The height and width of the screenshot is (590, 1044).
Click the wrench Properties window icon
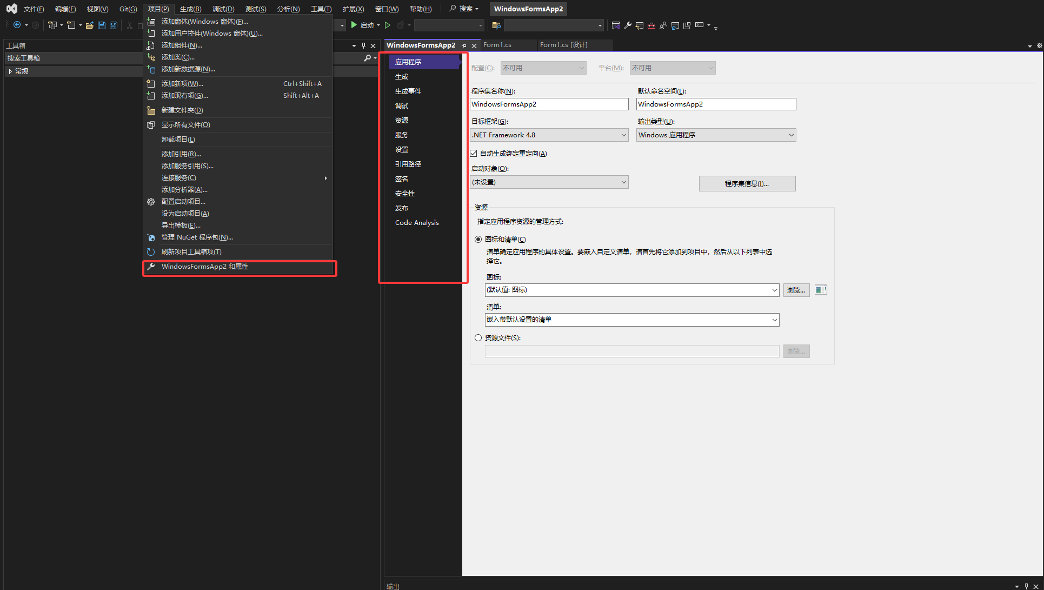pos(627,25)
